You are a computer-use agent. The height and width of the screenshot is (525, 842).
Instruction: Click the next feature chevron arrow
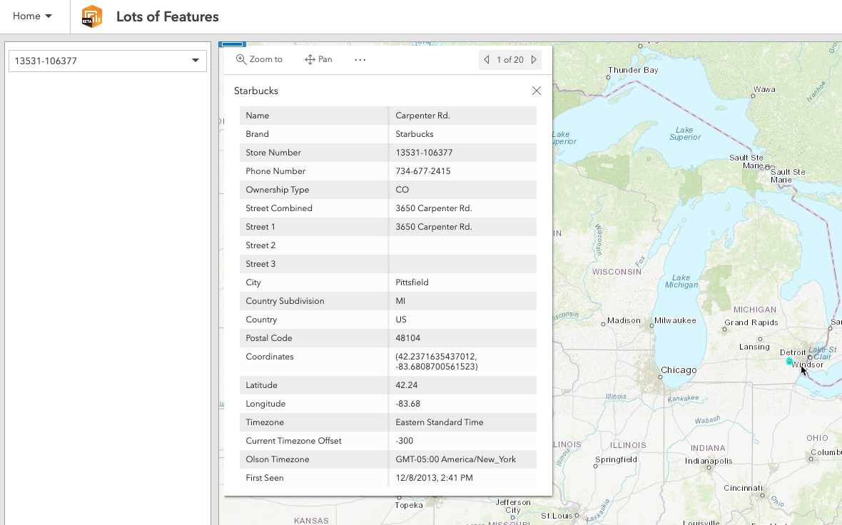[534, 59]
